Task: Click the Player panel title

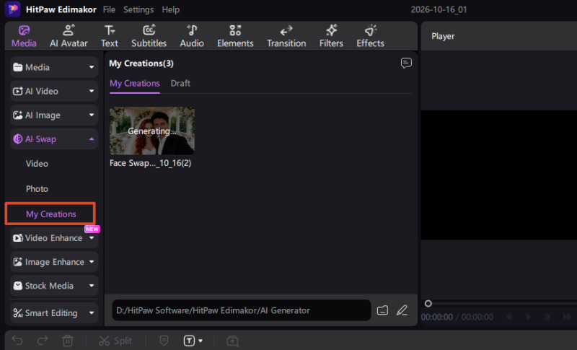Action: pos(443,36)
